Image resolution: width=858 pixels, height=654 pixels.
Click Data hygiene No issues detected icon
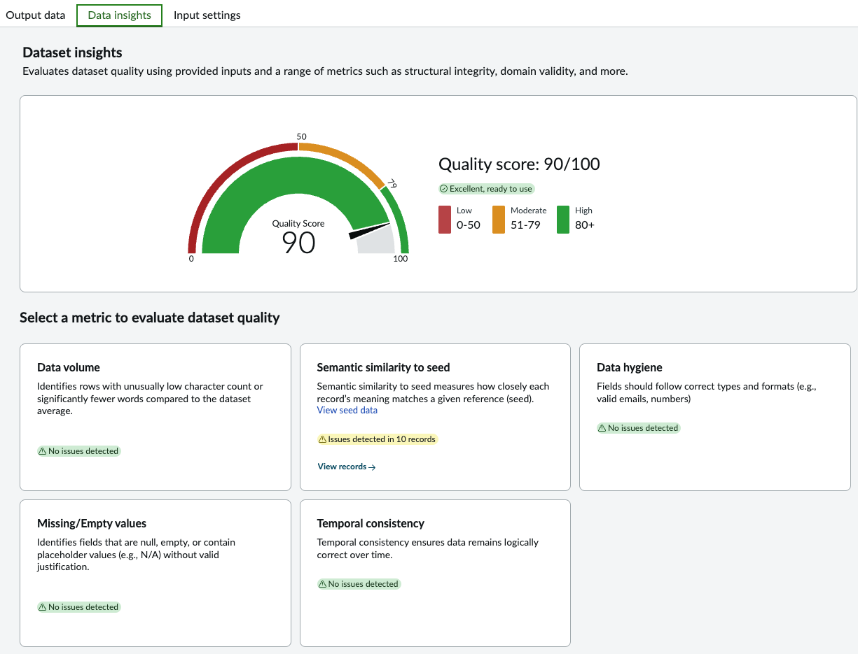point(602,428)
